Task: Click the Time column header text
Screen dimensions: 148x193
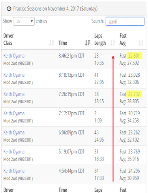Action: 63,43
